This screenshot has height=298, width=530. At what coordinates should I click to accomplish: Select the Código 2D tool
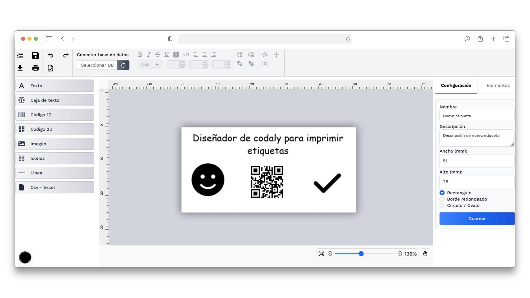tap(55, 129)
